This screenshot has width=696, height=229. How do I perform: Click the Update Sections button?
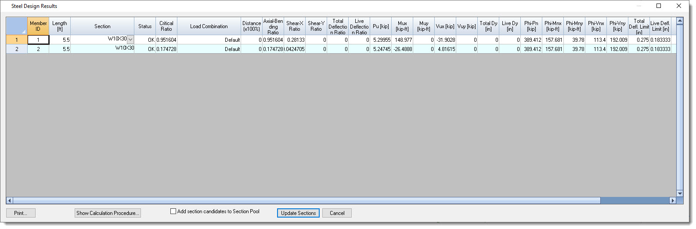click(x=298, y=213)
